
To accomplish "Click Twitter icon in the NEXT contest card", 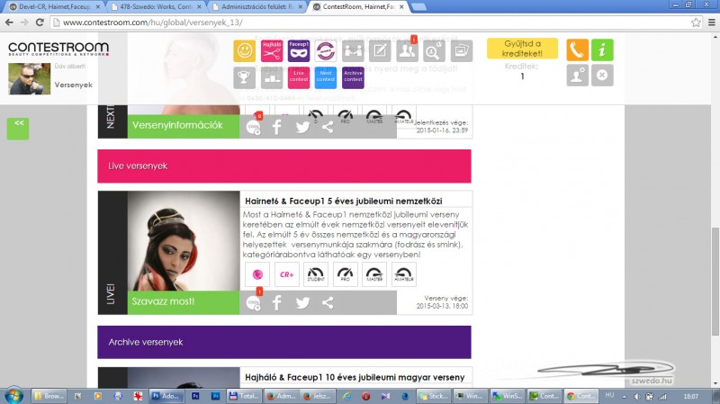I will [x=302, y=127].
